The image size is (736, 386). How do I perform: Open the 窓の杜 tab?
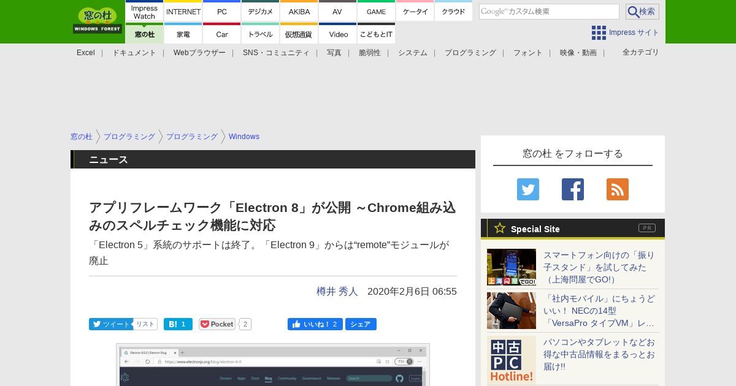[x=145, y=34]
